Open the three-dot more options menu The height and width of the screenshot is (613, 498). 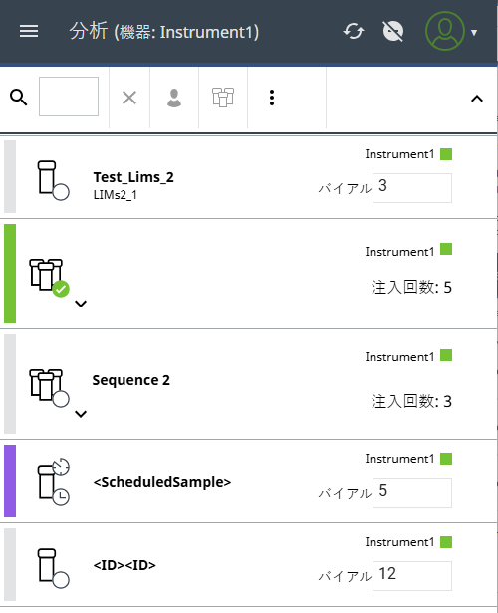tap(272, 98)
